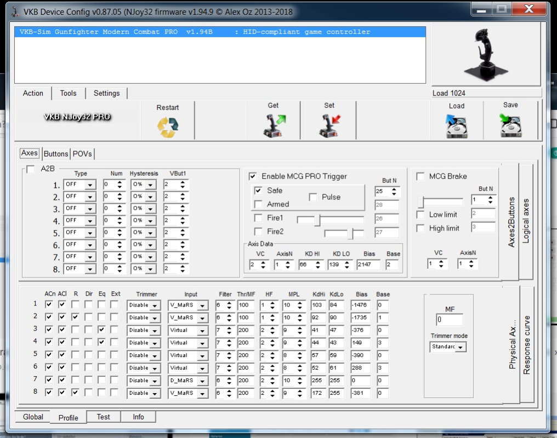Viewport: 557px width, 438px height.
Task: Click the Set joystick icon
Action: [329, 125]
